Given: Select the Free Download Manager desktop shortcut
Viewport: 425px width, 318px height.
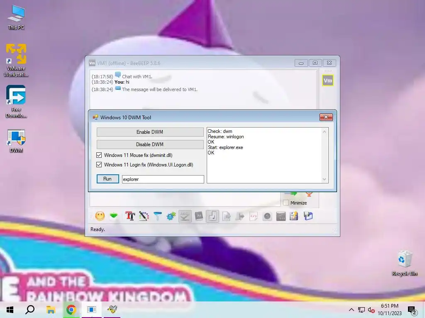Looking at the screenshot, I should pos(16,102).
